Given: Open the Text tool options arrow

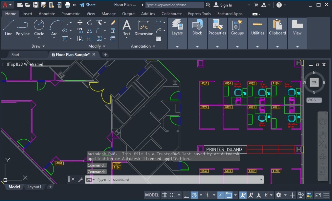Looking at the screenshot, I should click(x=127, y=38).
